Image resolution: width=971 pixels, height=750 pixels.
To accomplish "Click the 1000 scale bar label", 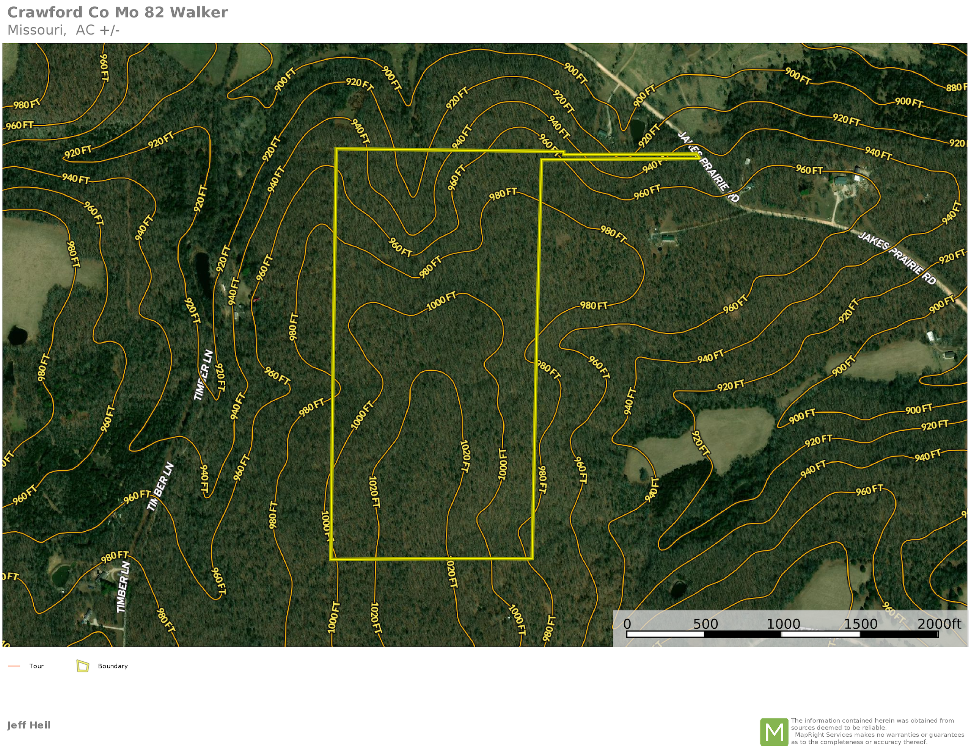I will coord(783,624).
